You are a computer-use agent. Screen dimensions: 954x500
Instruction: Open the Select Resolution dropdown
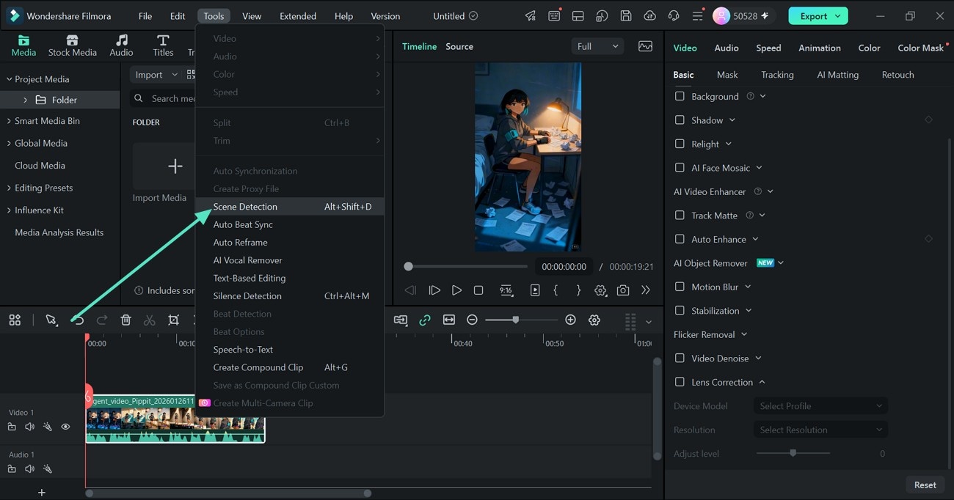(x=820, y=430)
